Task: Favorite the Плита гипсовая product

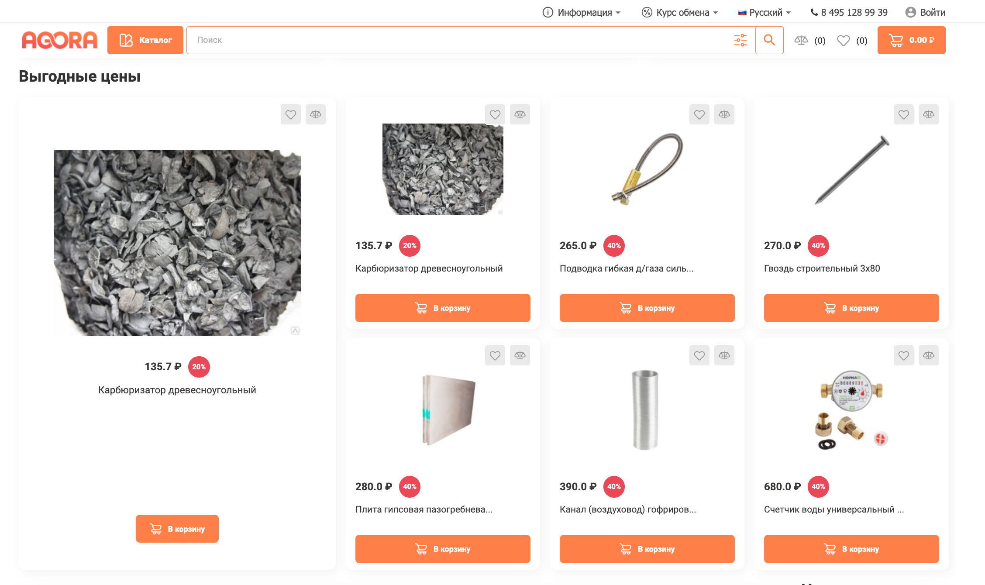Action: coord(495,355)
